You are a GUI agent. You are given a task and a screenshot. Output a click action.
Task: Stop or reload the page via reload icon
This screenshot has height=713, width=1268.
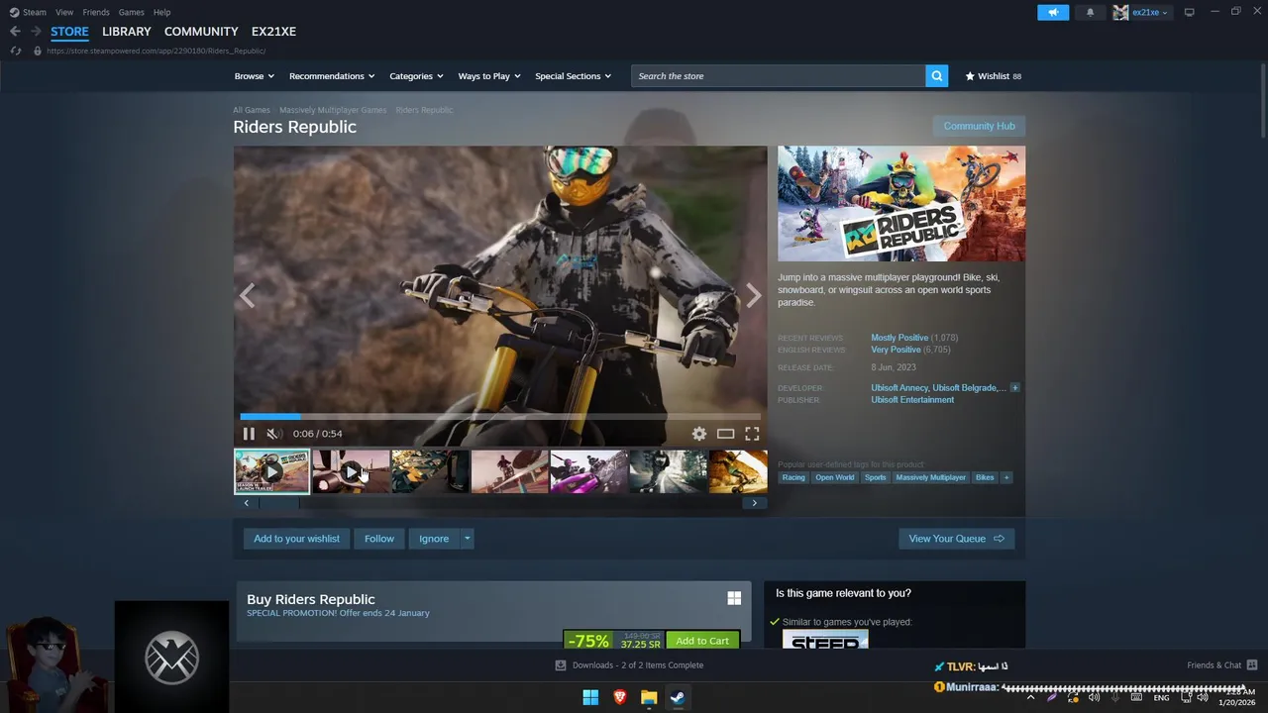(15, 51)
